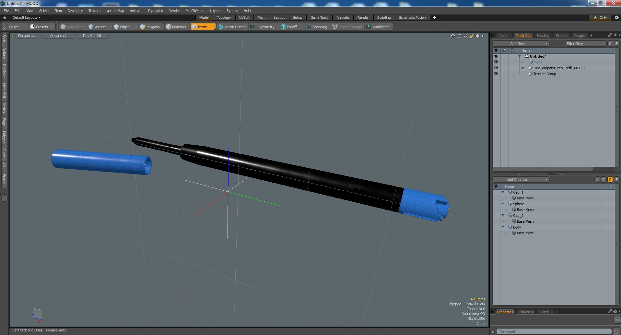This screenshot has width=621, height=335.
Task: Toggle Auto Select
Action: pyautogui.click(x=73, y=27)
